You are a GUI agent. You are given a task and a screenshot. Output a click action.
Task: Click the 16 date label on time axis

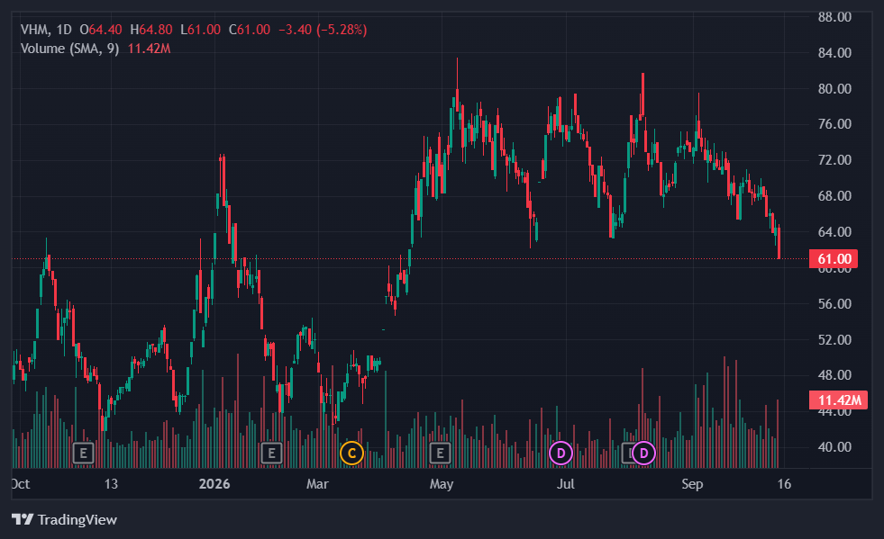[x=784, y=484]
